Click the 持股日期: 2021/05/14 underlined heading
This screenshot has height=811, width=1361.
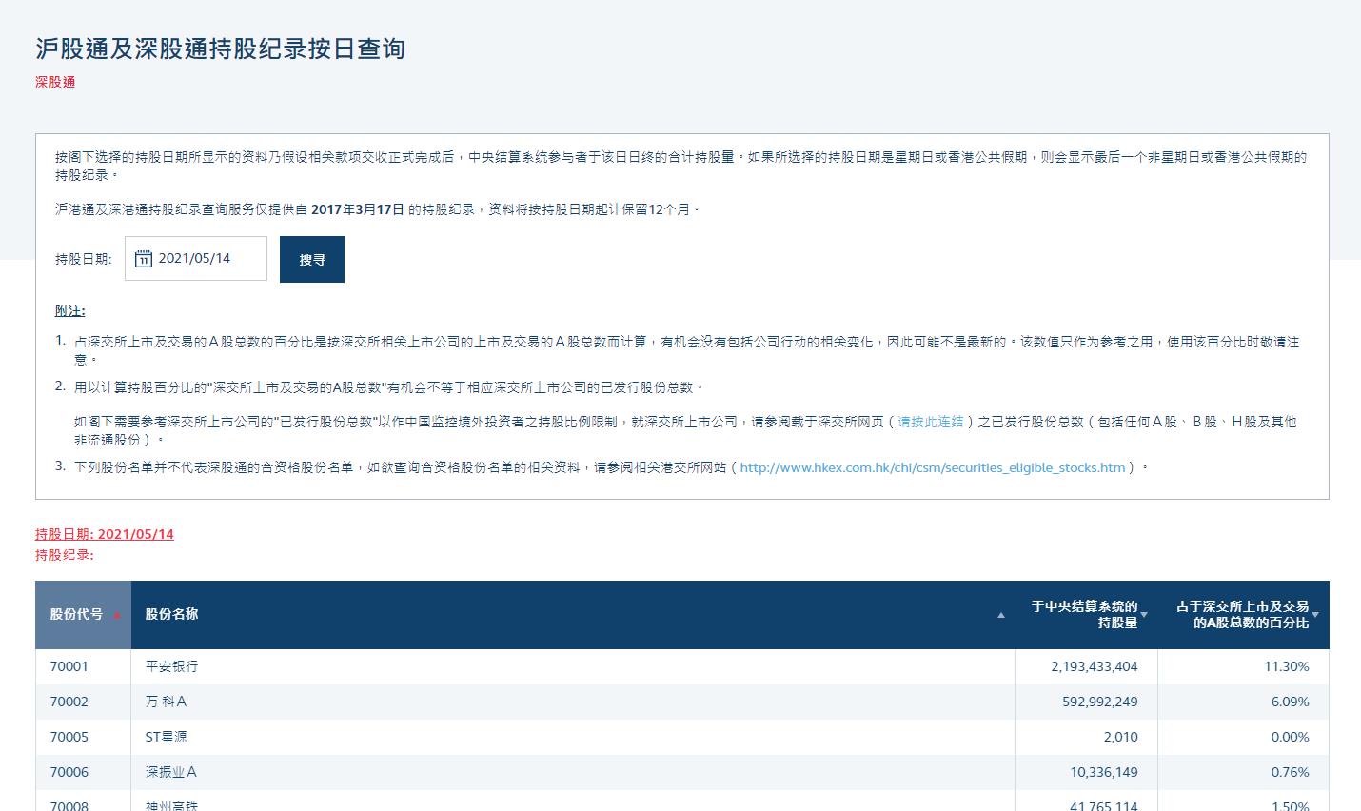pos(105,534)
